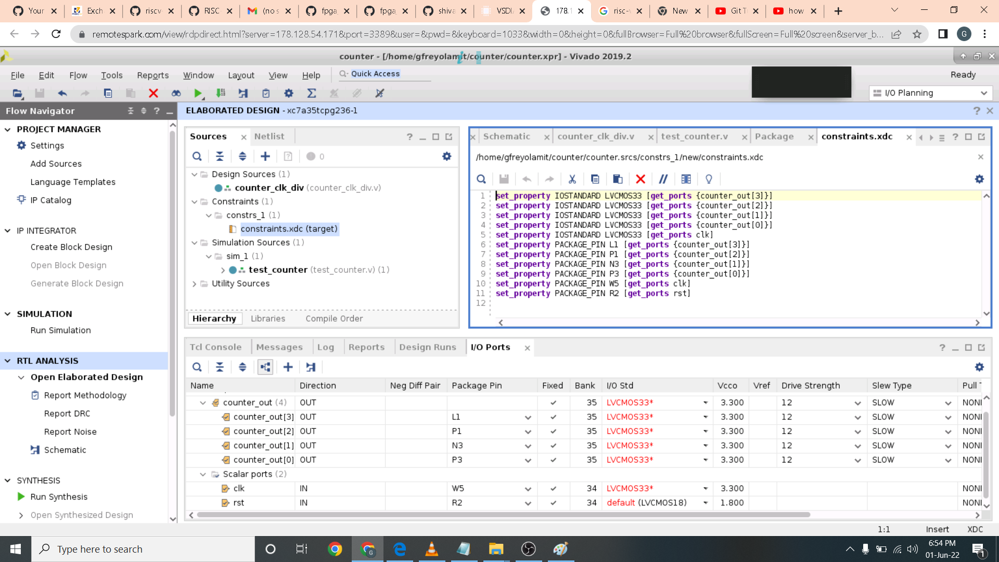Click Run Simulation in Flow Navigator
This screenshot has height=562, width=999.
[60, 330]
